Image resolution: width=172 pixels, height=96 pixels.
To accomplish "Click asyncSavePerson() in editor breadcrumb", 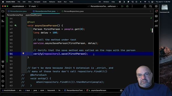I will (34, 15).
